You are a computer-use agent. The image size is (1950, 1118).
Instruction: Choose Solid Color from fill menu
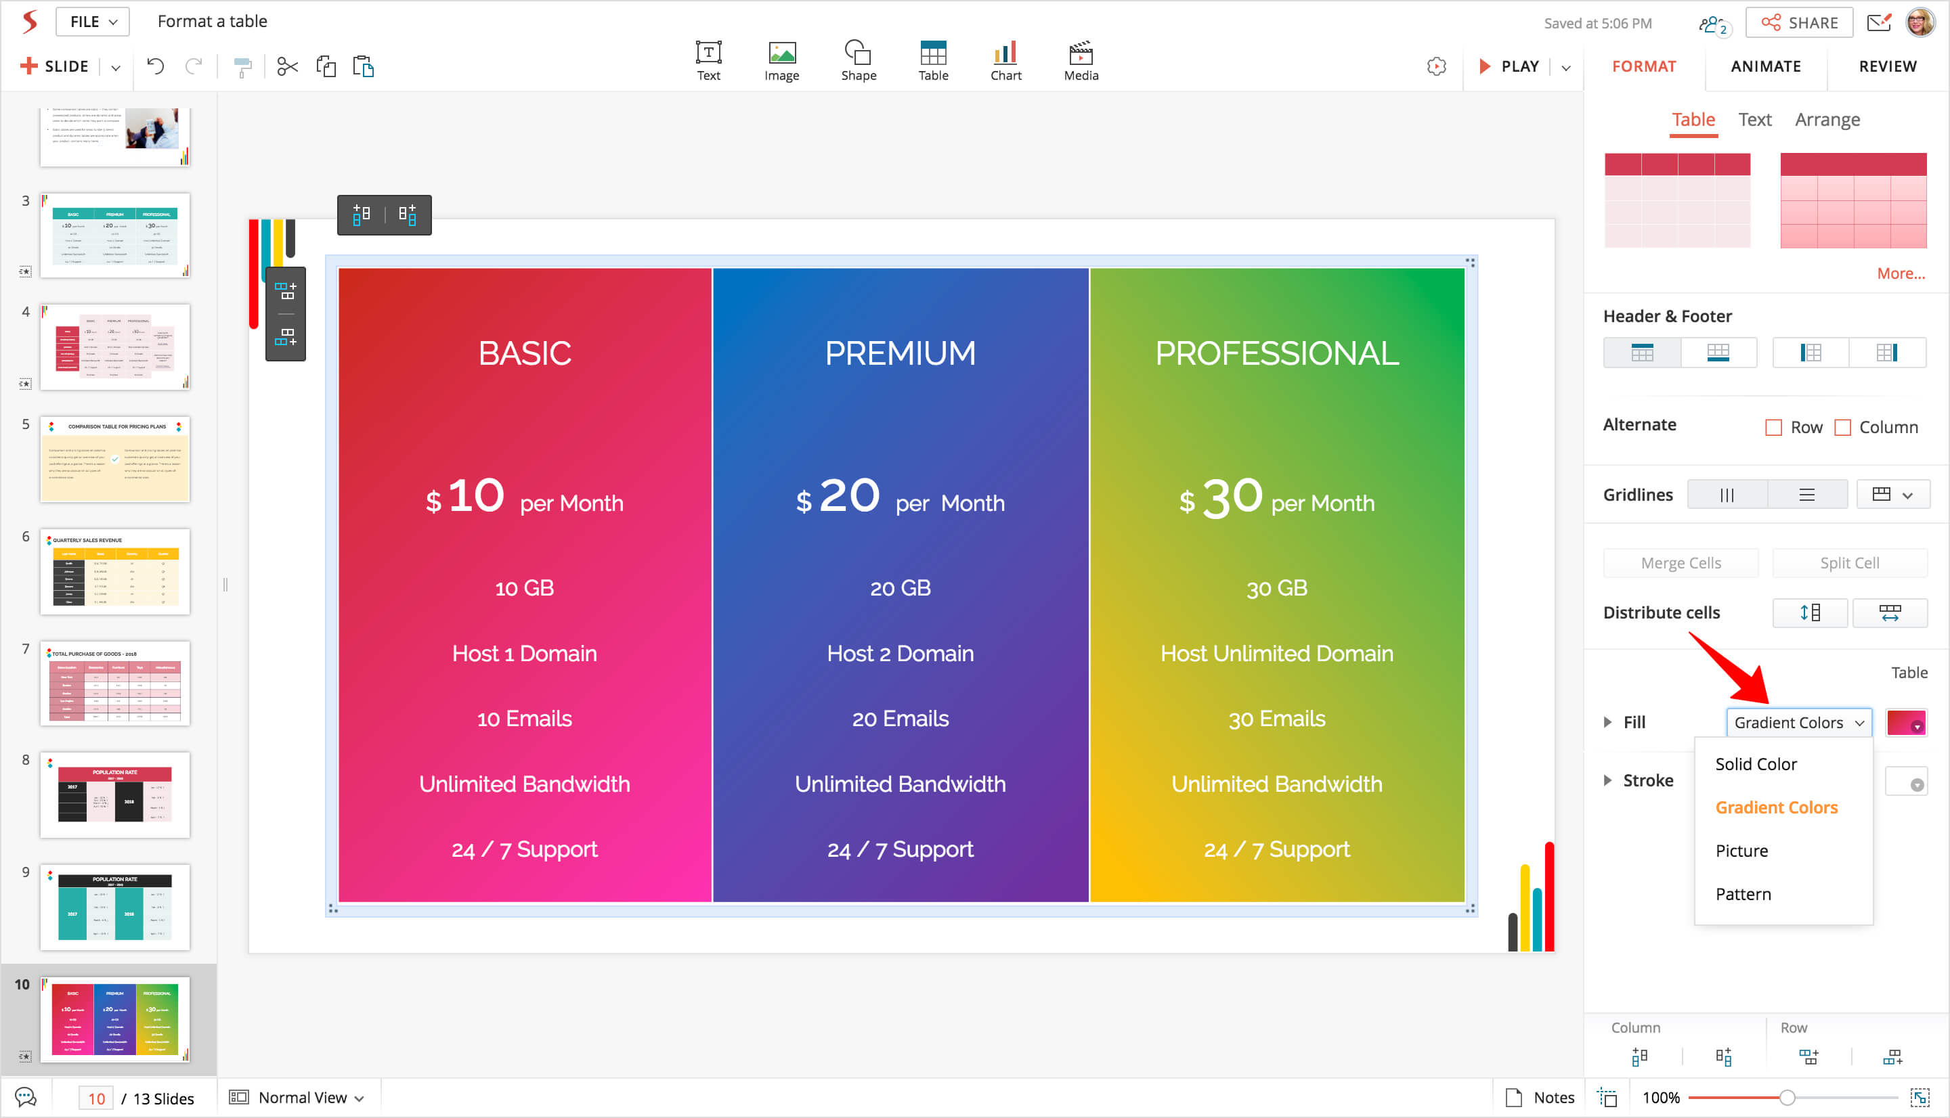pyautogui.click(x=1756, y=764)
